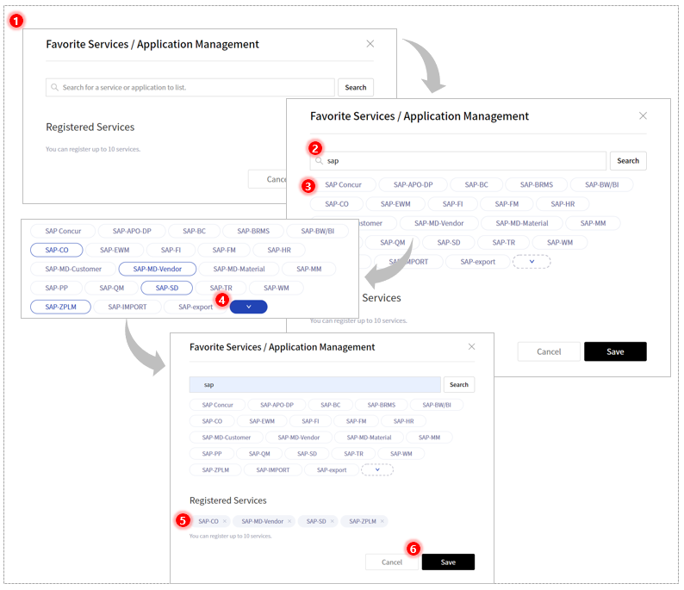Remove SAP-MD-Vendor registered service tag

coord(289,521)
